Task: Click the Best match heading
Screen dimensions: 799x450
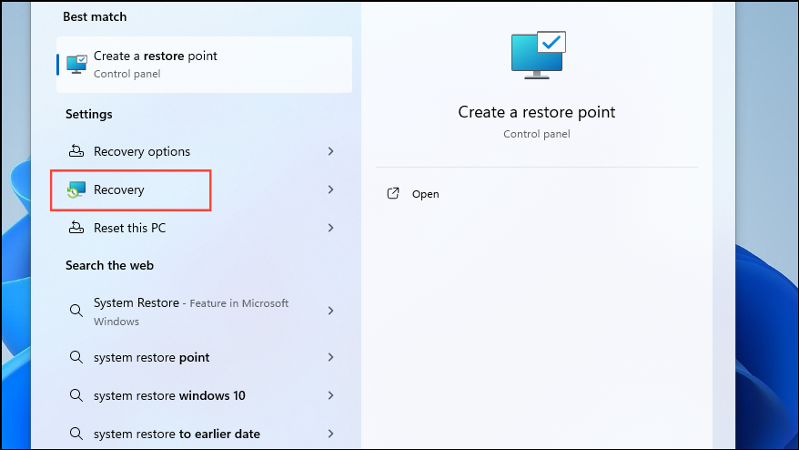Action: [95, 16]
